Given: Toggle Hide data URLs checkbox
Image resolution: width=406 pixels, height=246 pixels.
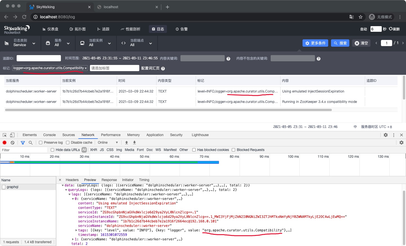Looking at the screenshot, I should point(52,150).
